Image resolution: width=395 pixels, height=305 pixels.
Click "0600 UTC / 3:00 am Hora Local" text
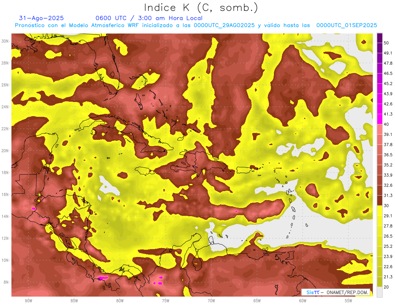[149, 18]
